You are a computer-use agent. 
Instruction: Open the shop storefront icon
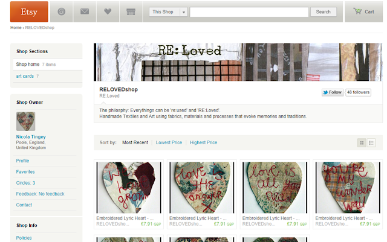(131, 11)
